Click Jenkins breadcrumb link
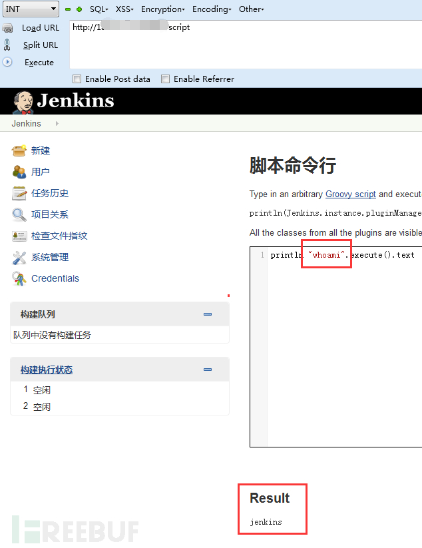422x548 pixels. click(x=26, y=123)
